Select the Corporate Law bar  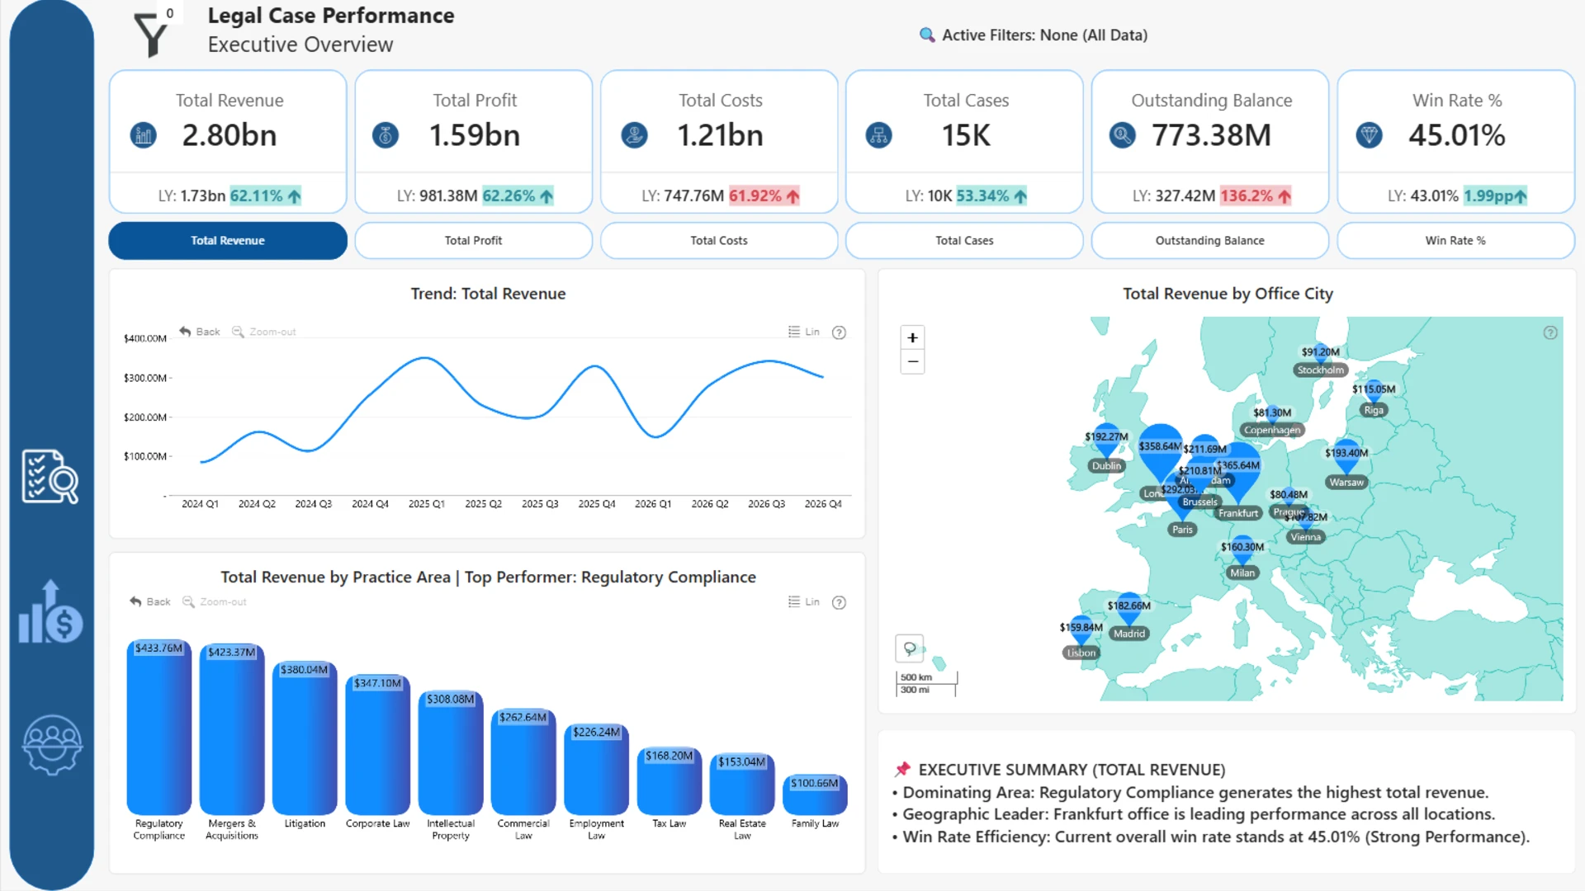(x=378, y=745)
